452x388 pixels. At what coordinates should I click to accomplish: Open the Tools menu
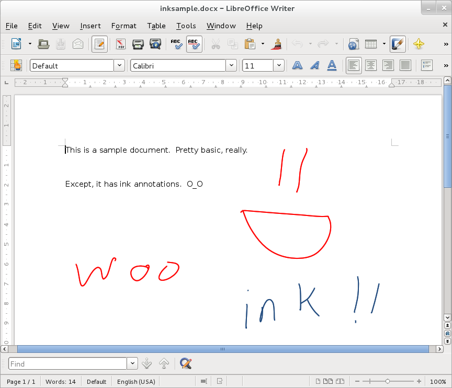pos(186,26)
